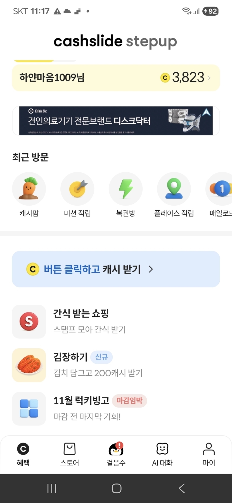The image size is (232, 503).
Task: Open the AI 대화 tab
Action: point(162,454)
